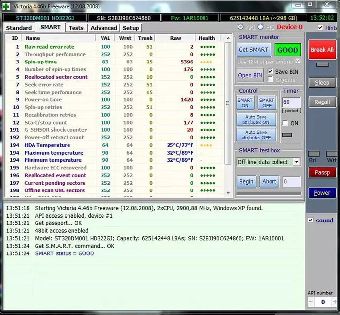Click the Rd indicator box
The image size is (340, 315).
tap(314, 154)
